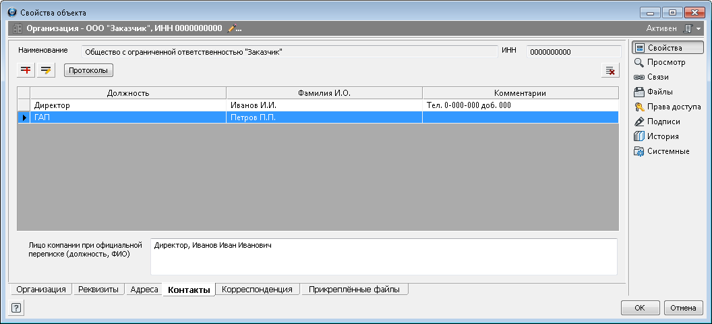712x324 pixels.
Task: Open the История history panel
Action: [x=662, y=136]
